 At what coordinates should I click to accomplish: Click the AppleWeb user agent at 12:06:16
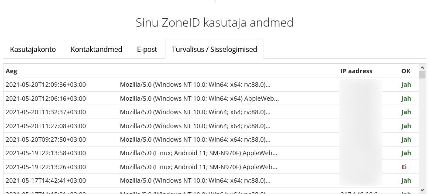click(199, 99)
